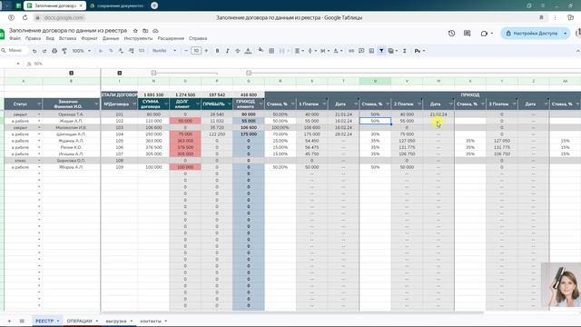Open filter dropdown on Заказчик header
The image size is (581, 327).
(96, 104)
